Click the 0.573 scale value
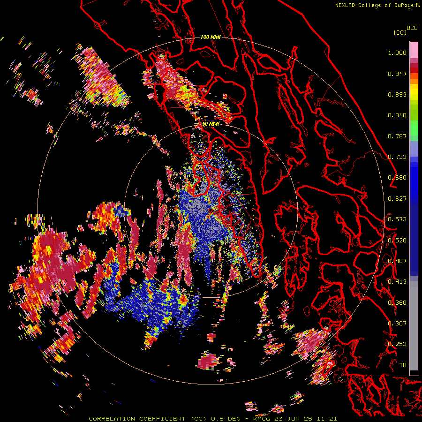The image size is (422, 422). (x=397, y=219)
